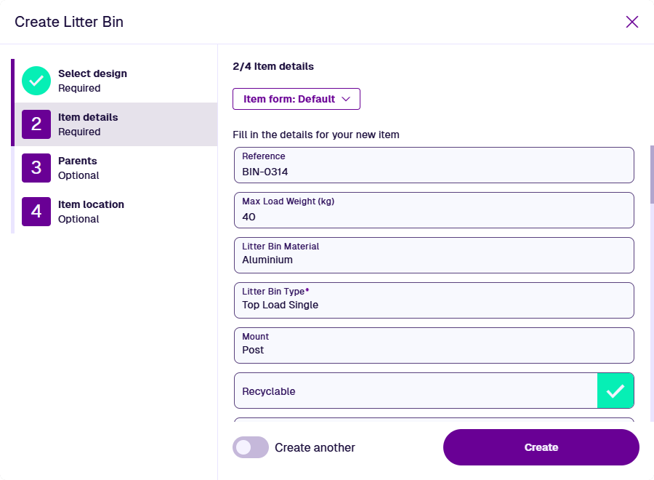Image resolution: width=654 pixels, height=480 pixels.
Task: Click the step 3 Parents number badge
Action: click(x=36, y=168)
